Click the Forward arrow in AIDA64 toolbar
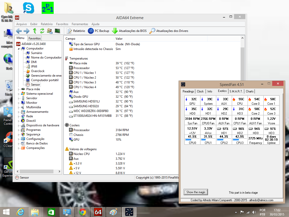Viewport: 289px width, 217px height. tap(27, 31)
